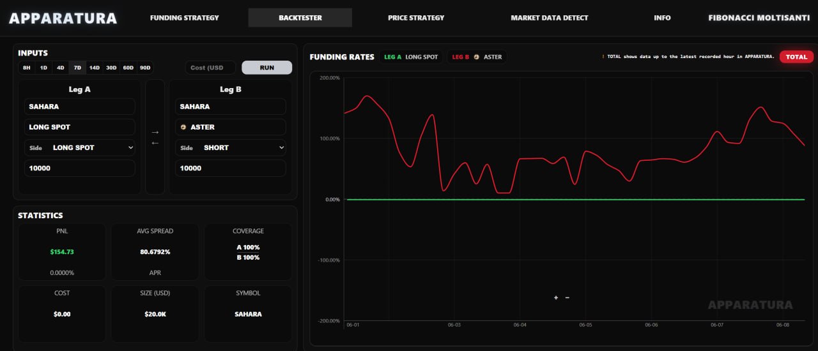Select the 7D time range

(77, 68)
